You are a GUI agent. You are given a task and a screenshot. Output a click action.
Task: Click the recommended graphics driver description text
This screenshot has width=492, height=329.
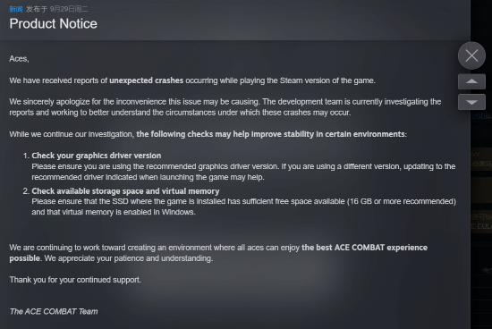(243, 172)
